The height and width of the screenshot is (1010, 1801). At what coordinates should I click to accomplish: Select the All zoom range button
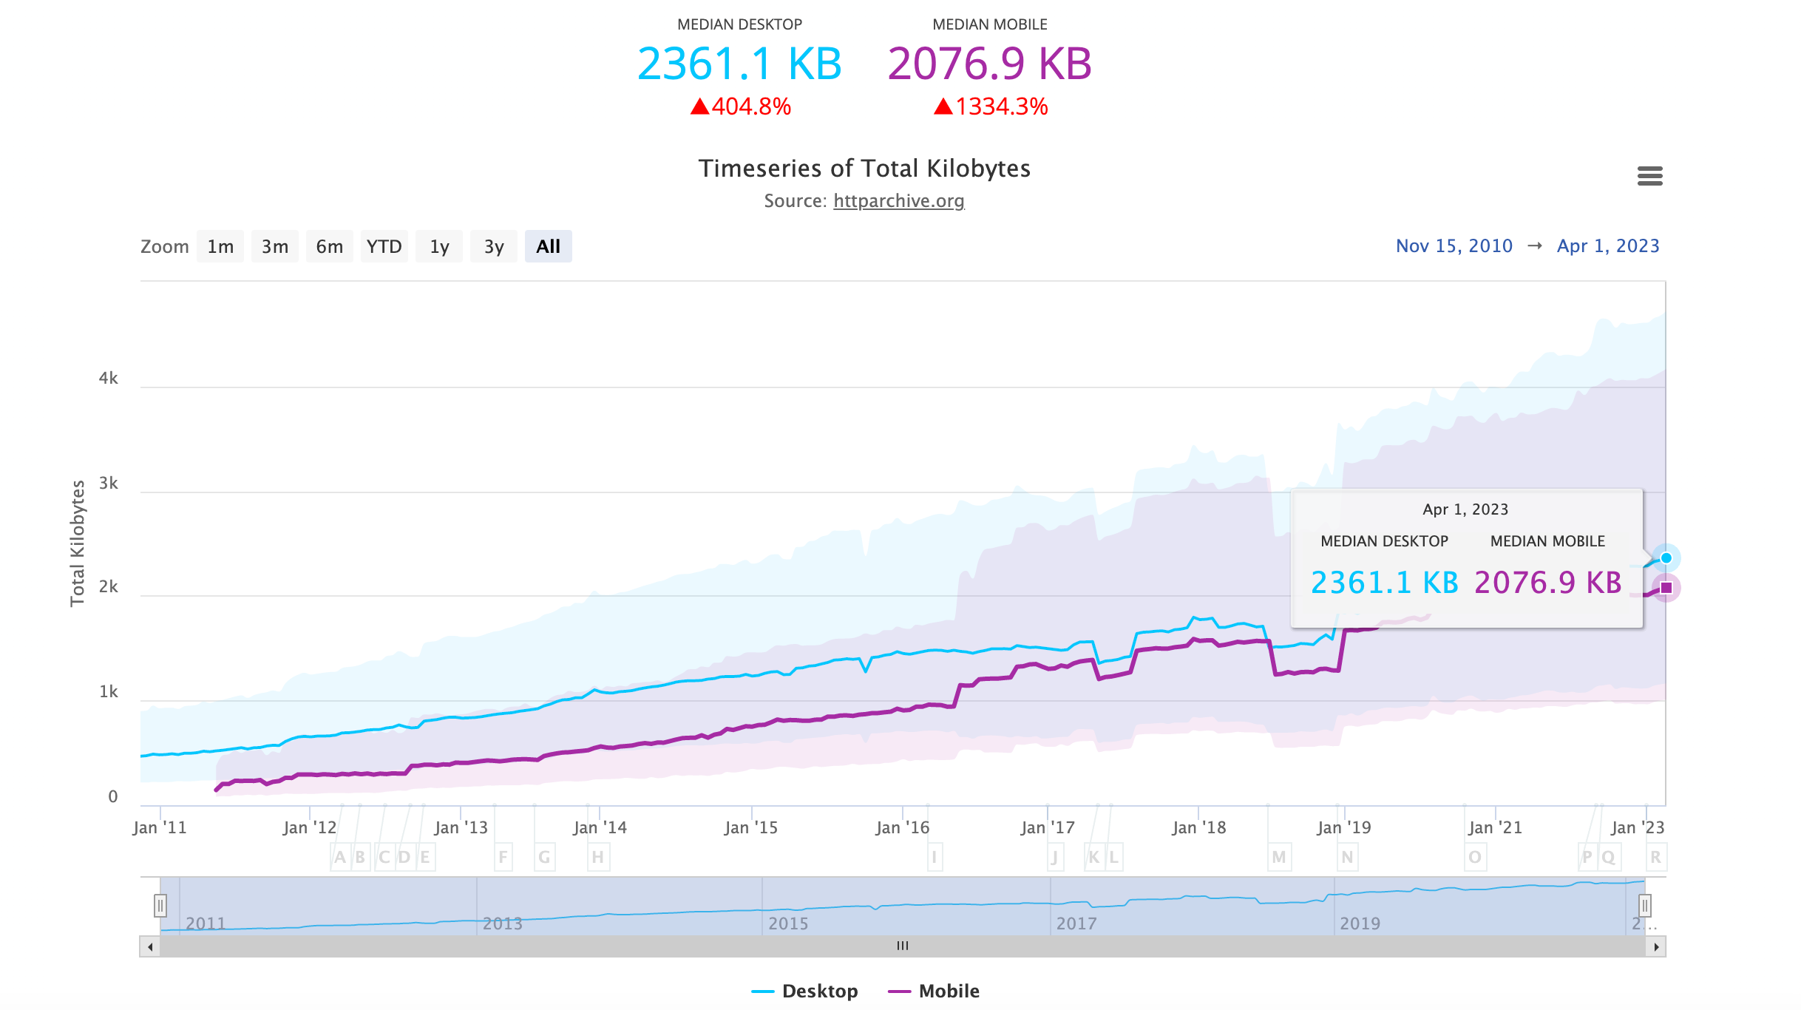click(549, 246)
